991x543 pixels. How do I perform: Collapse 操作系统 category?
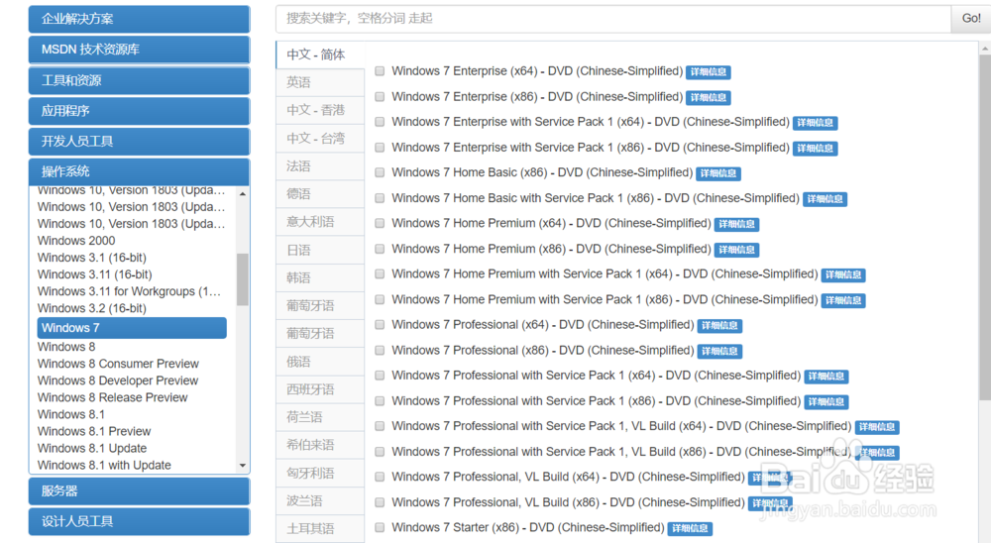point(139,171)
